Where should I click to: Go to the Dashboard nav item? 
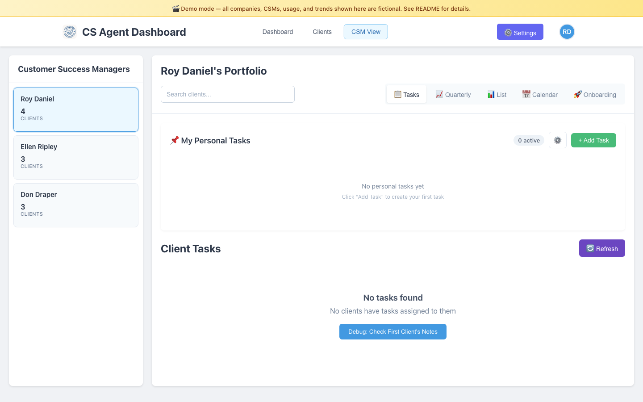tap(278, 32)
